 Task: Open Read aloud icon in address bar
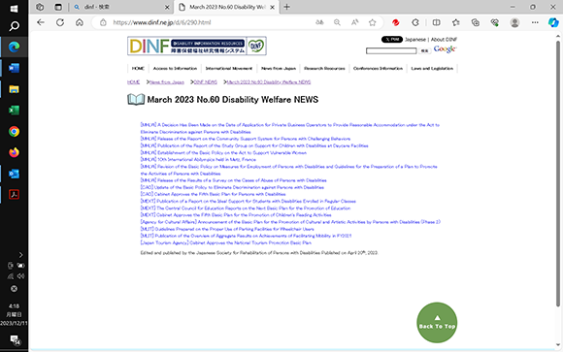point(354,22)
